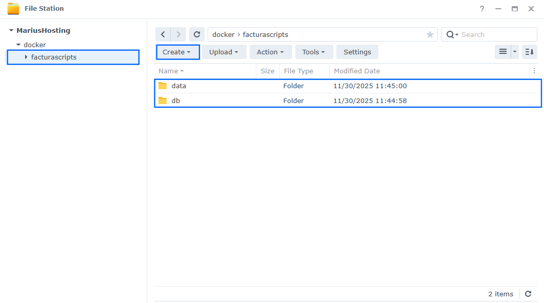This screenshot has width=544, height=303.
Task: Click docker in the breadcrumb path
Action: pyautogui.click(x=223, y=34)
